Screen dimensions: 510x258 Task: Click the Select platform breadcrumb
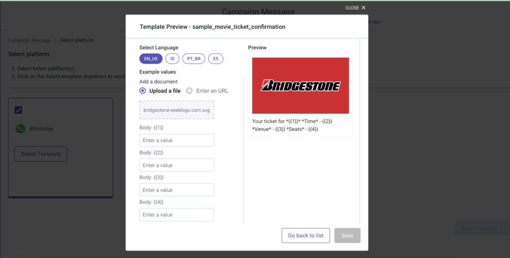click(x=77, y=40)
